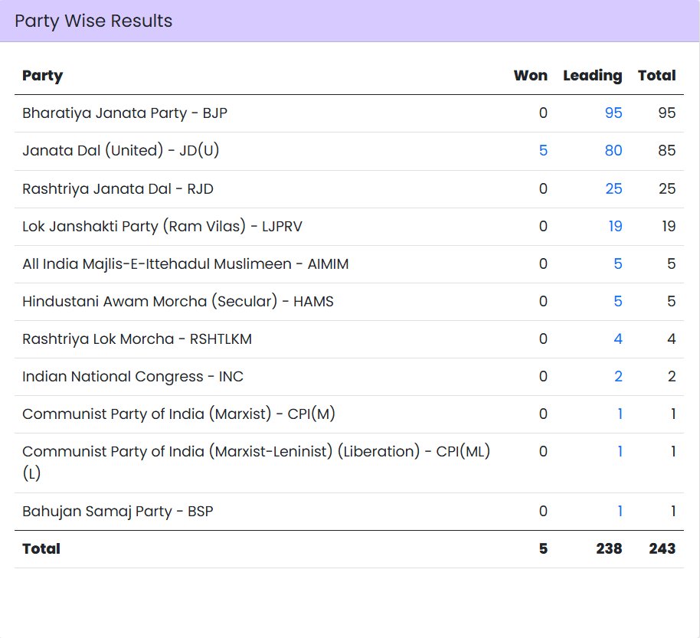
Task: Click the Party Wise Results header
Action: click(x=93, y=21)
